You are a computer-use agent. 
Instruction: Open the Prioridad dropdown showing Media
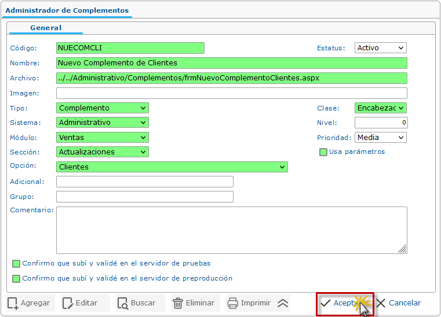click(381, 138)
